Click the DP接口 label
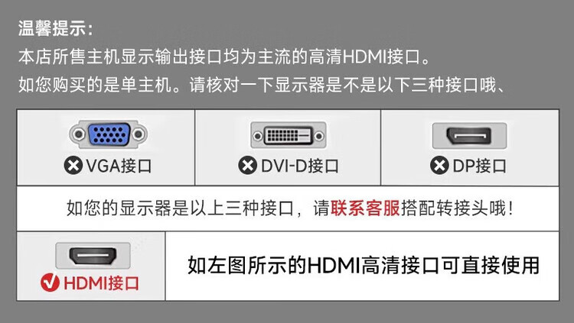 (480, 166)
